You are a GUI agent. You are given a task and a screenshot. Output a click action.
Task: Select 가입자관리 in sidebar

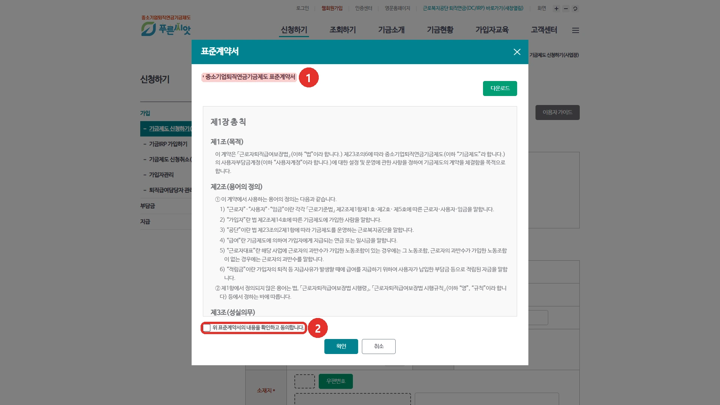pyautogui.click(x=161, y=175)
